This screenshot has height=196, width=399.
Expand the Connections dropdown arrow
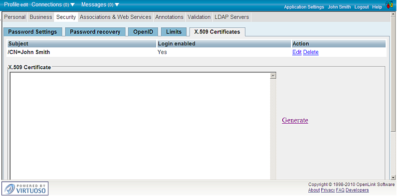tap(72, 4)
